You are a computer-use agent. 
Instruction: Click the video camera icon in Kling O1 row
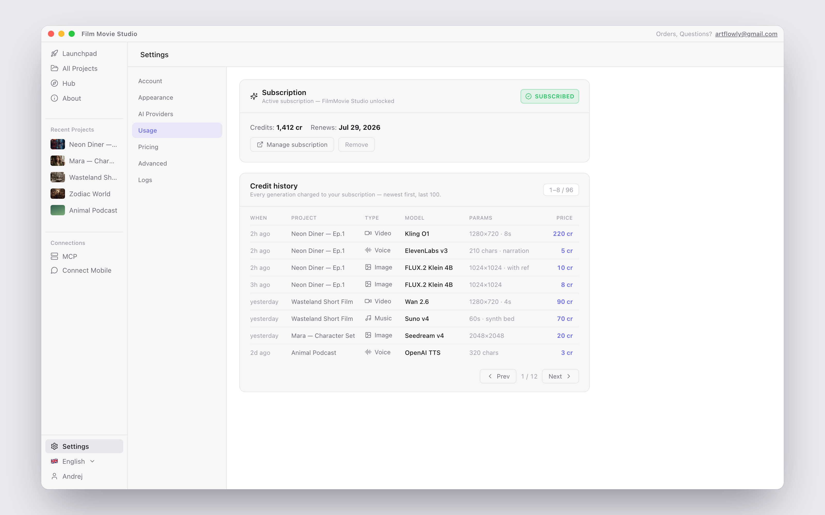pyautogui.click(x=368, y=233)
